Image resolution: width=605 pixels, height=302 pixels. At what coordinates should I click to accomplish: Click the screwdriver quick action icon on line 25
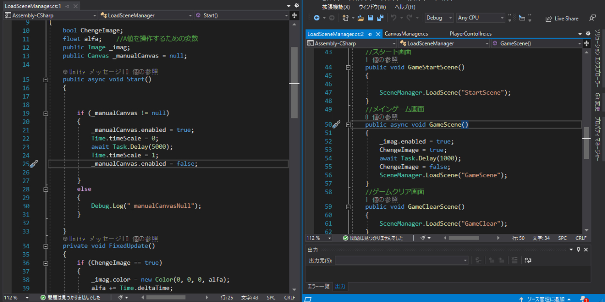(33, 164)
